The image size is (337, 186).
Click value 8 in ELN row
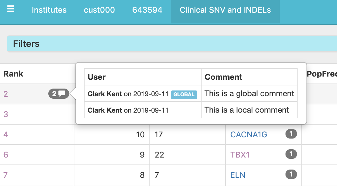click(x=142, y=175)
